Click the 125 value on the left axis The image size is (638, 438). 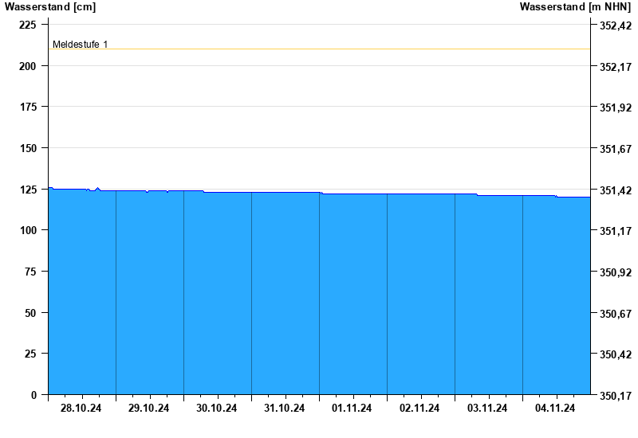click(28, 190)
